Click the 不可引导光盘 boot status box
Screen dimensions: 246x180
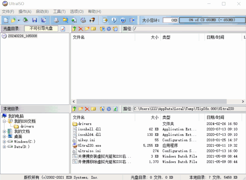[41, 28]
